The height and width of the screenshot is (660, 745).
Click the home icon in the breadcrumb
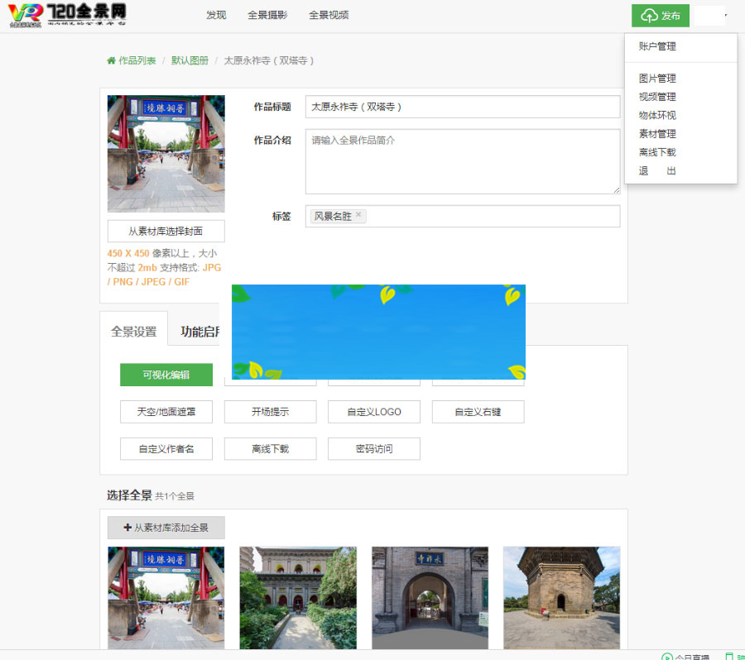110,60
